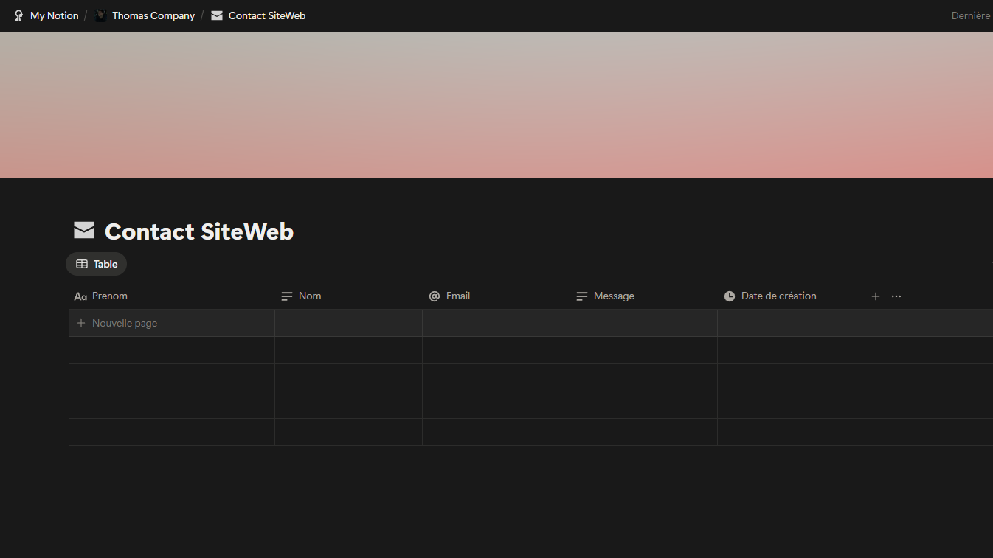Navigate to Contact SiteWeb via breadcrumb
The image size is (993, 558).
click(x=267, y=15)
